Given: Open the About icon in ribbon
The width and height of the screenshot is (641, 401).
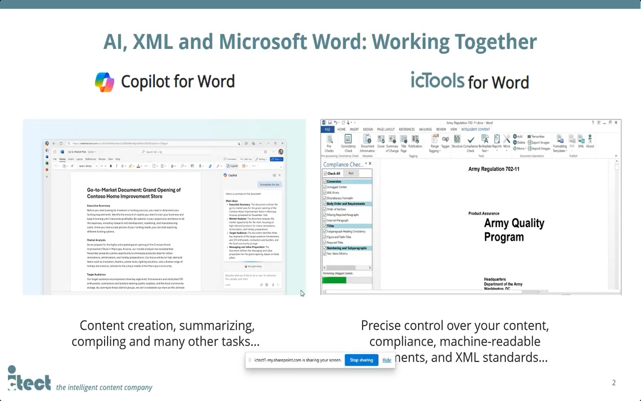Looking at the screenshot, I should click(590, 141).
